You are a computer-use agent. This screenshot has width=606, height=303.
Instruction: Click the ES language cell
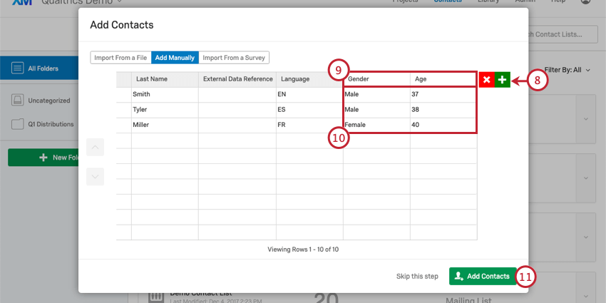[309, 110]
